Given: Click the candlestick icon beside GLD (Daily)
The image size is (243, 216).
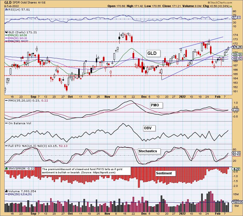Looking at the screenshot, I should (6, 32).
